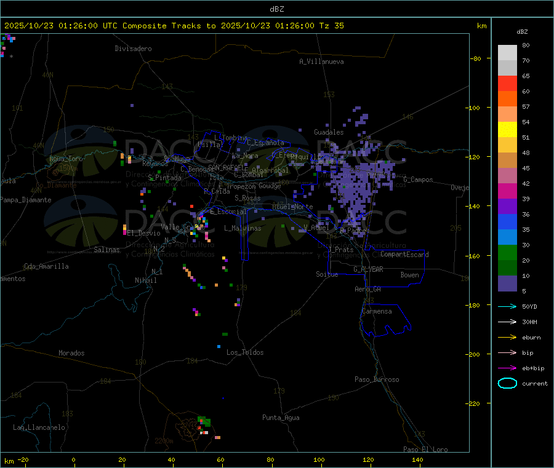Click the yellow 54 dBZ color swatch
This screenshot has width=554, height=468.
coord(507,130)
